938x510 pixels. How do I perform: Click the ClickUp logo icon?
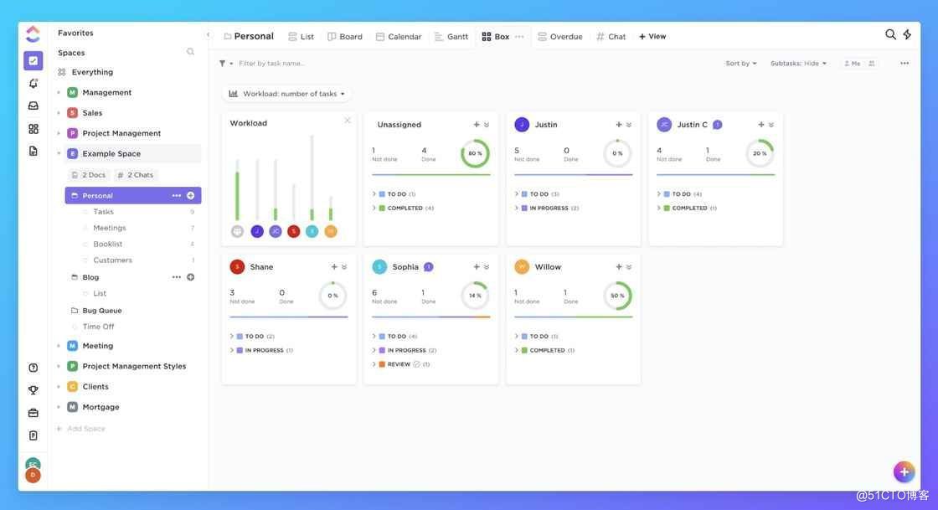[33, 34]
